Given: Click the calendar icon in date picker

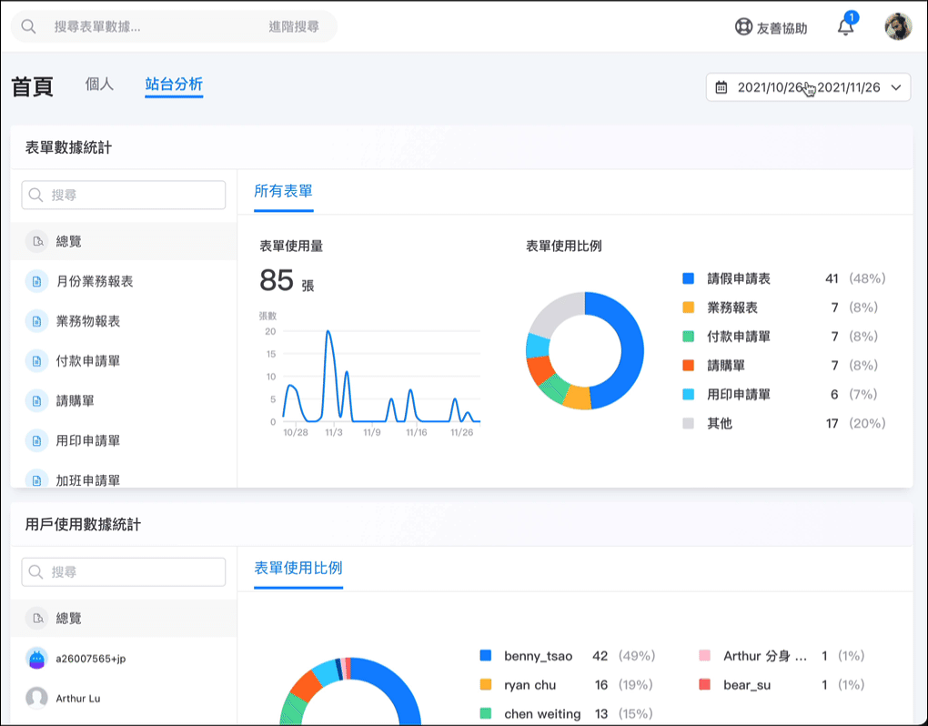Looking at the screenshot, I should pyautogui.click(x=721, y=87).
